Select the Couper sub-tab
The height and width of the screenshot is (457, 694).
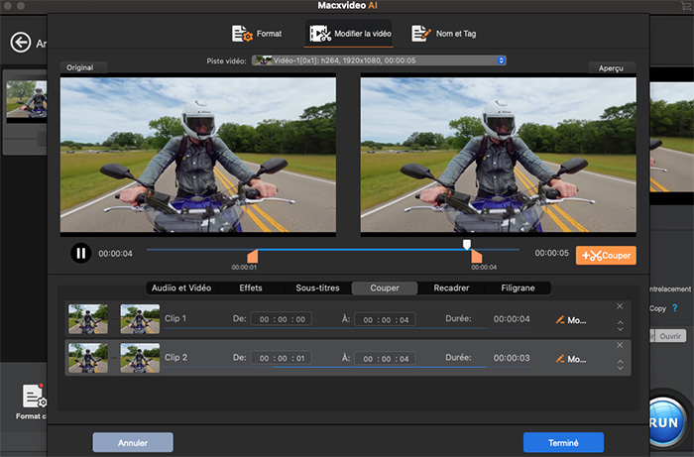385,288
